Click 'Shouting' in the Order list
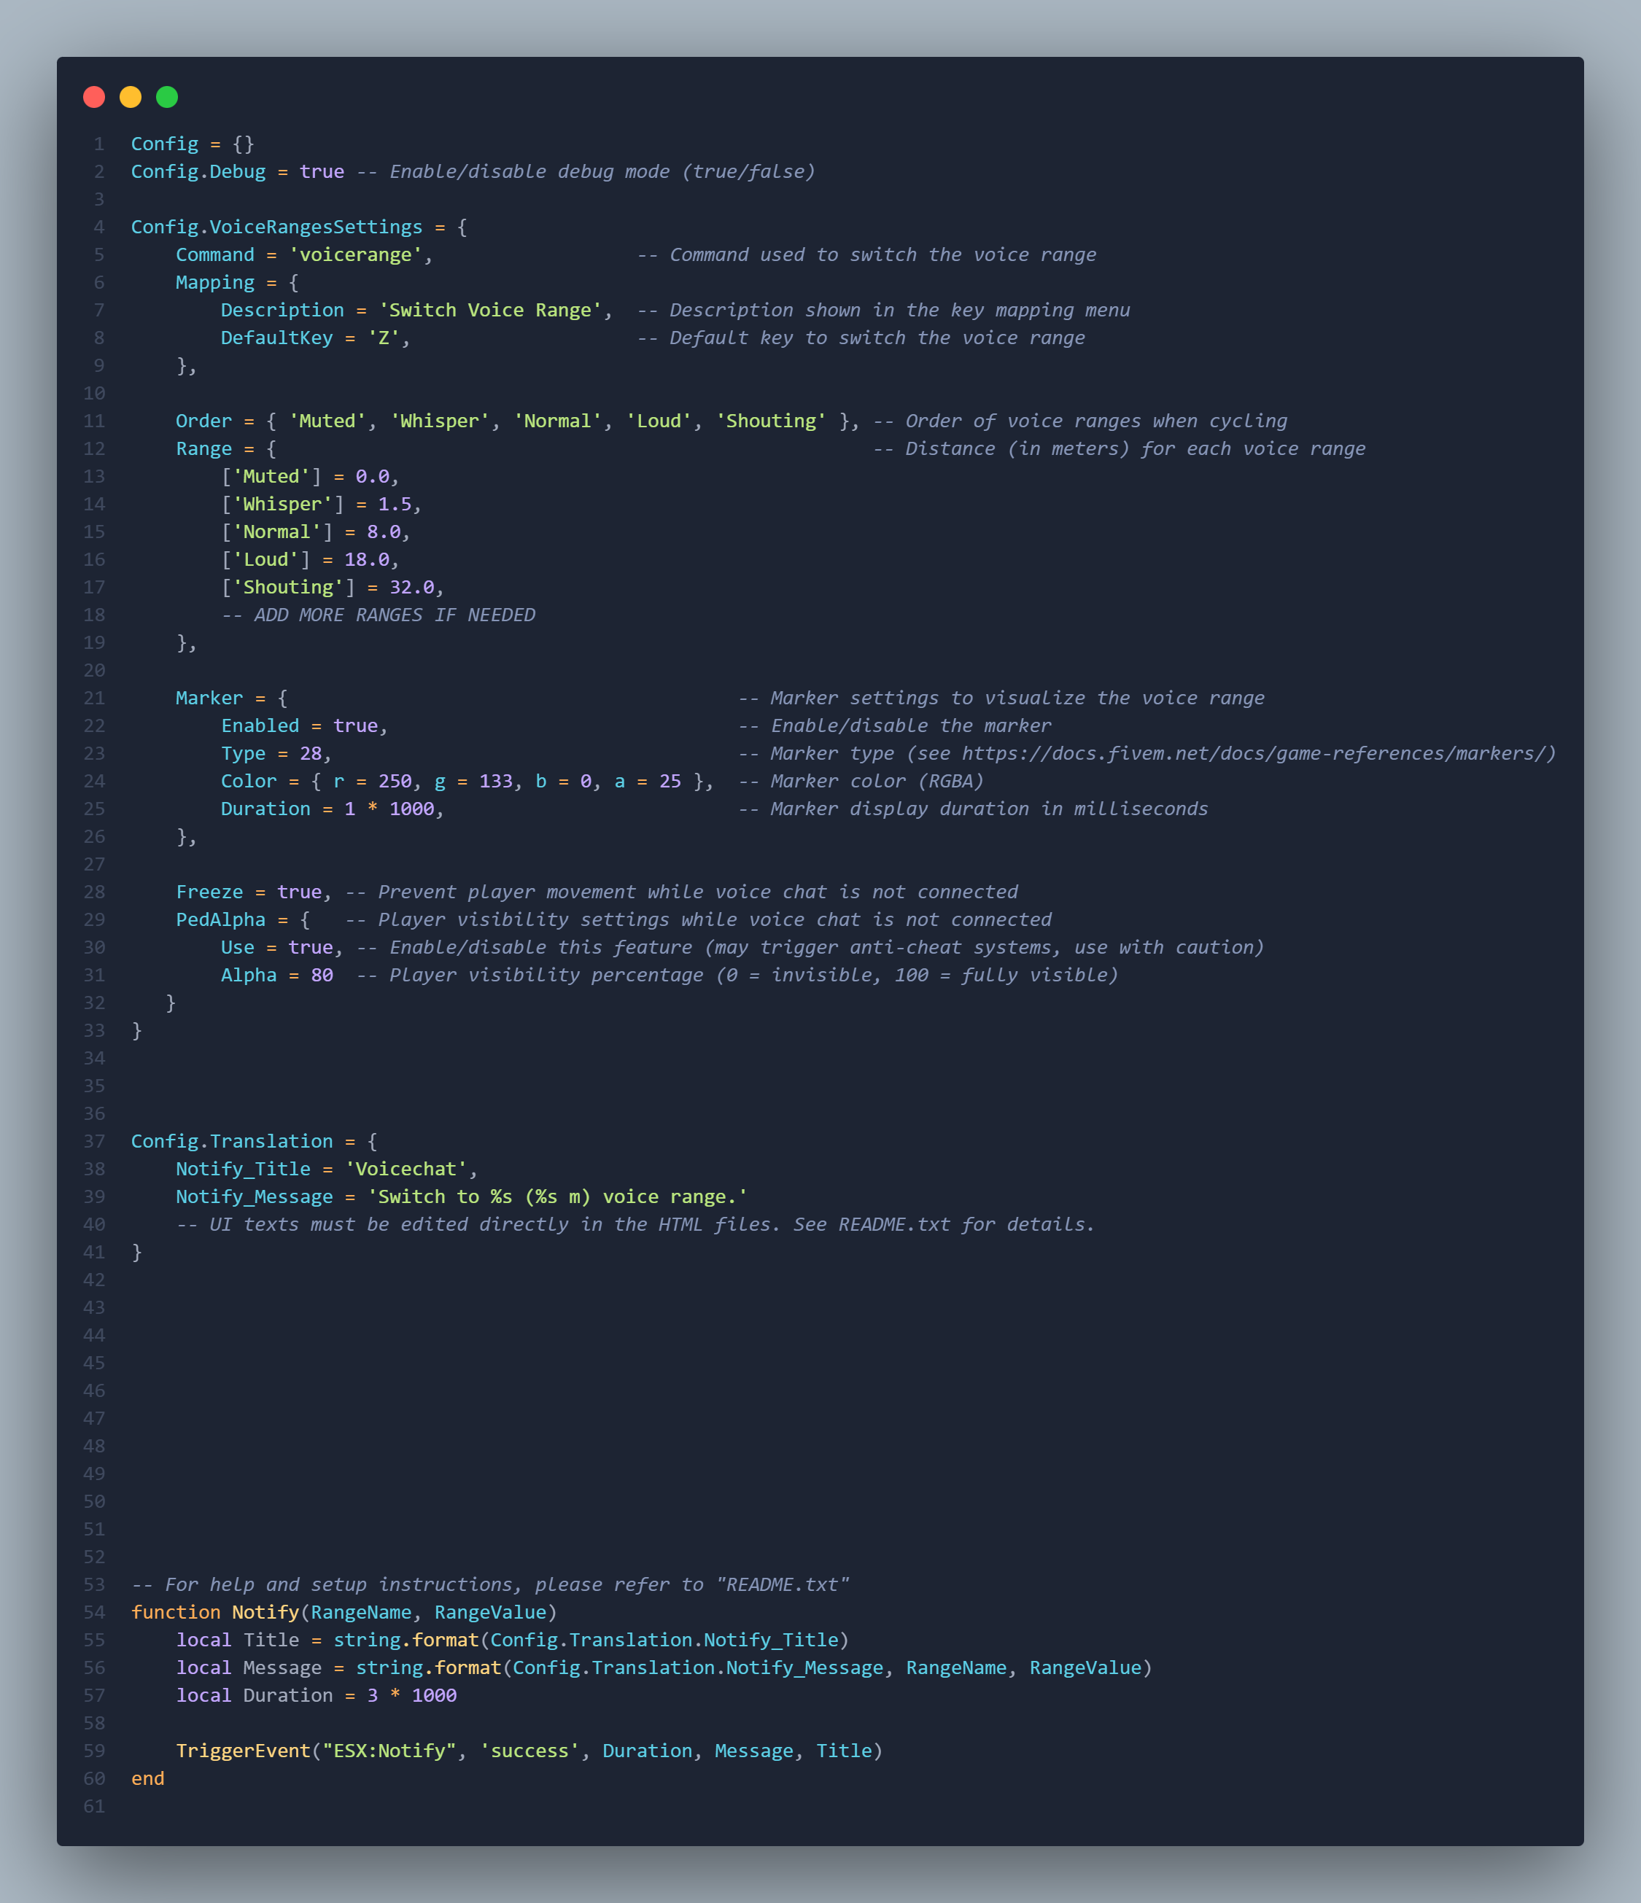1641x1903 pixels. (771, 421)
